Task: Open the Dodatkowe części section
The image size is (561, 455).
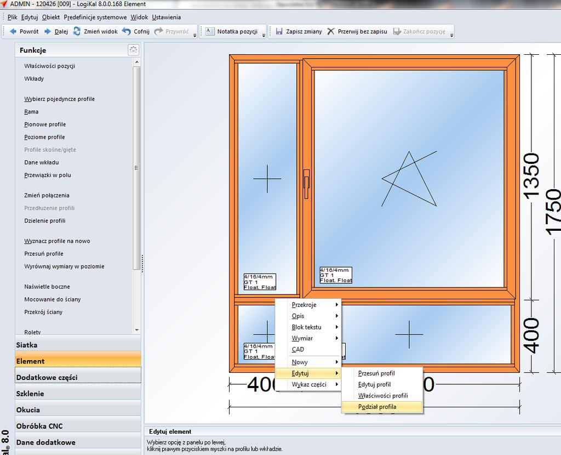Action: (78, 377)
